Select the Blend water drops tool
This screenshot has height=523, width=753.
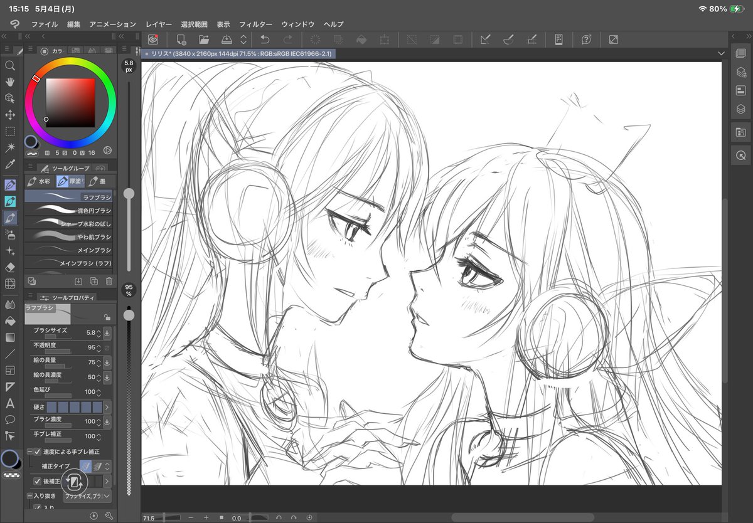[10, 305]
